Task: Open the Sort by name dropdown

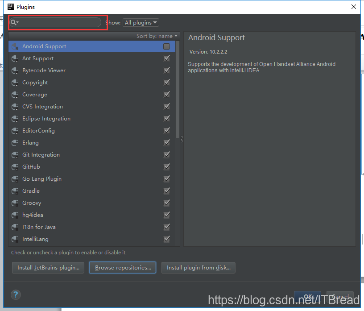Action: point(157,36)
